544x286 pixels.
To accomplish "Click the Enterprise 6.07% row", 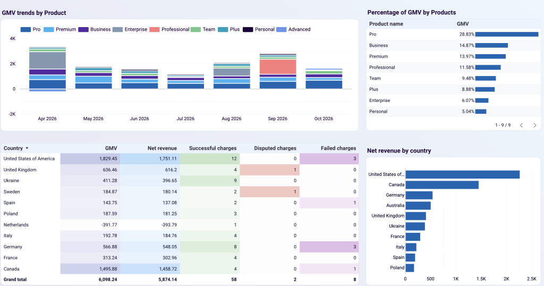I will point(454,100).
